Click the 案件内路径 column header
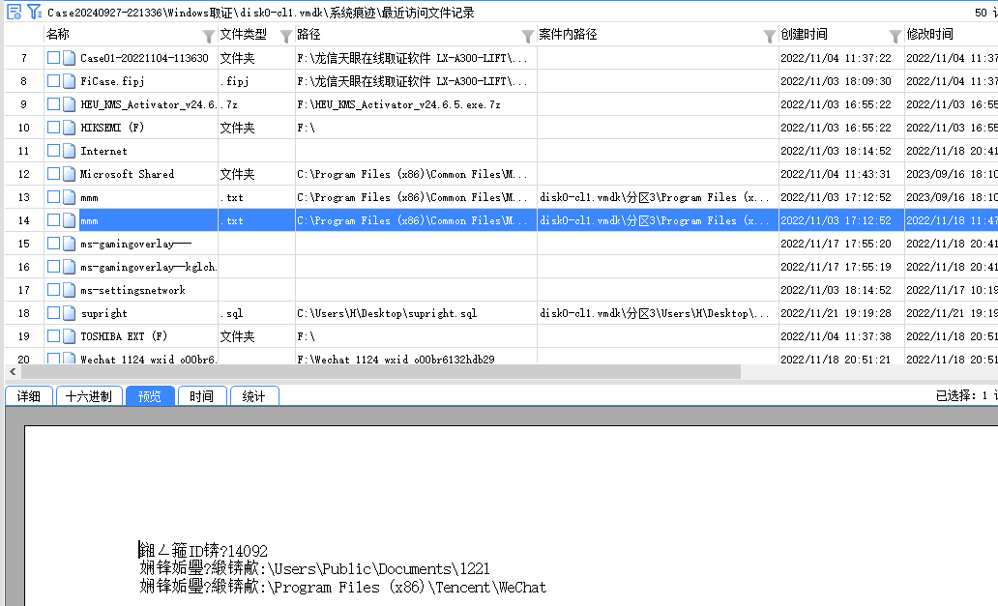 (568, 35)
